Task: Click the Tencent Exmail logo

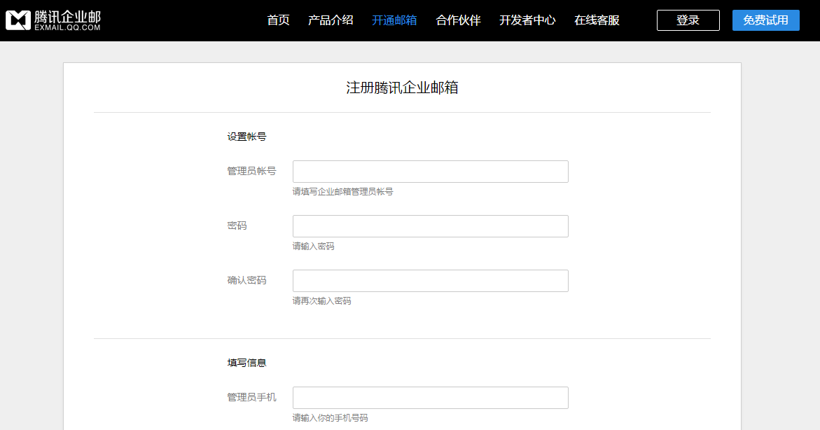Action: [53, 20]
